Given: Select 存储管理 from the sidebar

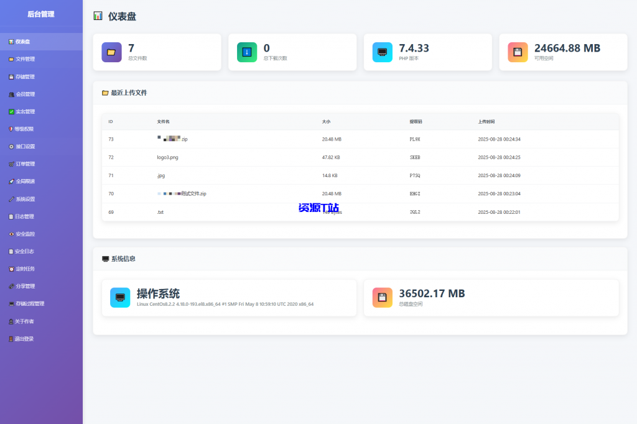Looking at the screenshot, I should 28,76.
